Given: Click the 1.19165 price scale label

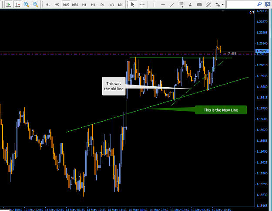Looking at the screenshot, I should click(x=262, y=206).
